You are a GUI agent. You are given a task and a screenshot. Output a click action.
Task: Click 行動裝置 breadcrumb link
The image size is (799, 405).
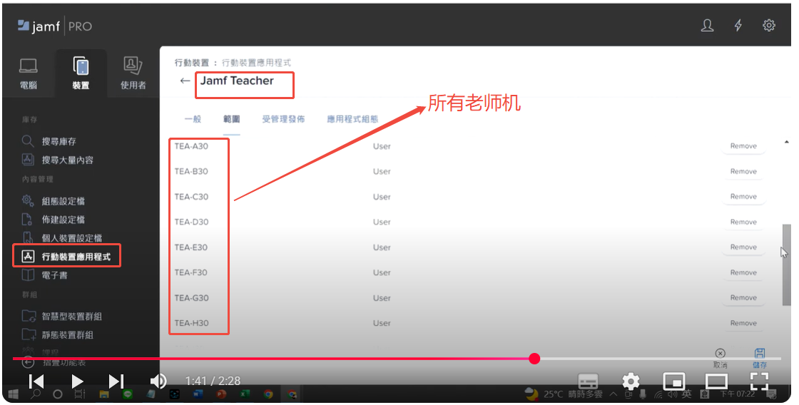tap(192, 63)
